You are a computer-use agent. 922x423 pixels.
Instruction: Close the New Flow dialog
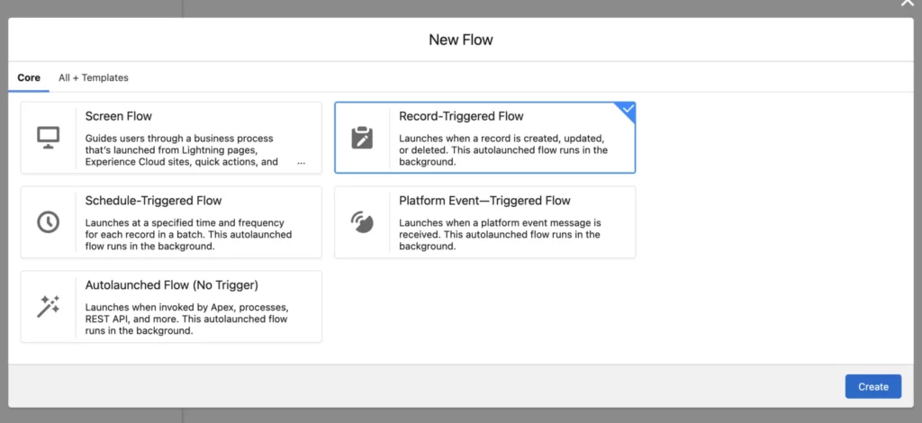pyautogui.click(x=907, y=4)
